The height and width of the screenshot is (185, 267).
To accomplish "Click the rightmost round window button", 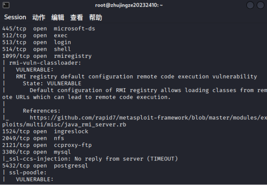I will point(260,5).
